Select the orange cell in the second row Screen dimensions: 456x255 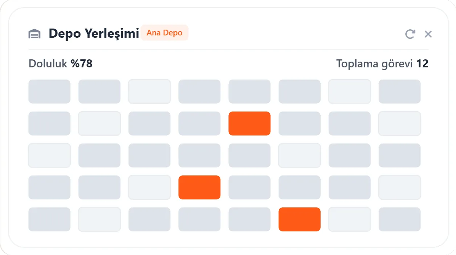point(249,123)
